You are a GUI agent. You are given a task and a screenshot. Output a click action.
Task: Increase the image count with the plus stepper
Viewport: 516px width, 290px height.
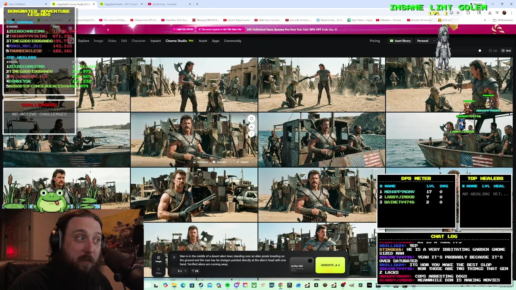coord(185,271)
